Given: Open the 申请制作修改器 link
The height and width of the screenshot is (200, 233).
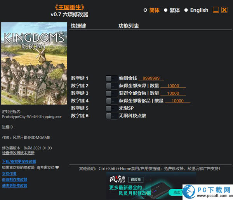Looking at the screenshot, I should pos(15,179).
